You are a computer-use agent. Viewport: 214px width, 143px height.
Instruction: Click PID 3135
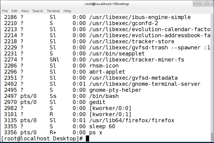pyautogui.click(x=11, y=121)
